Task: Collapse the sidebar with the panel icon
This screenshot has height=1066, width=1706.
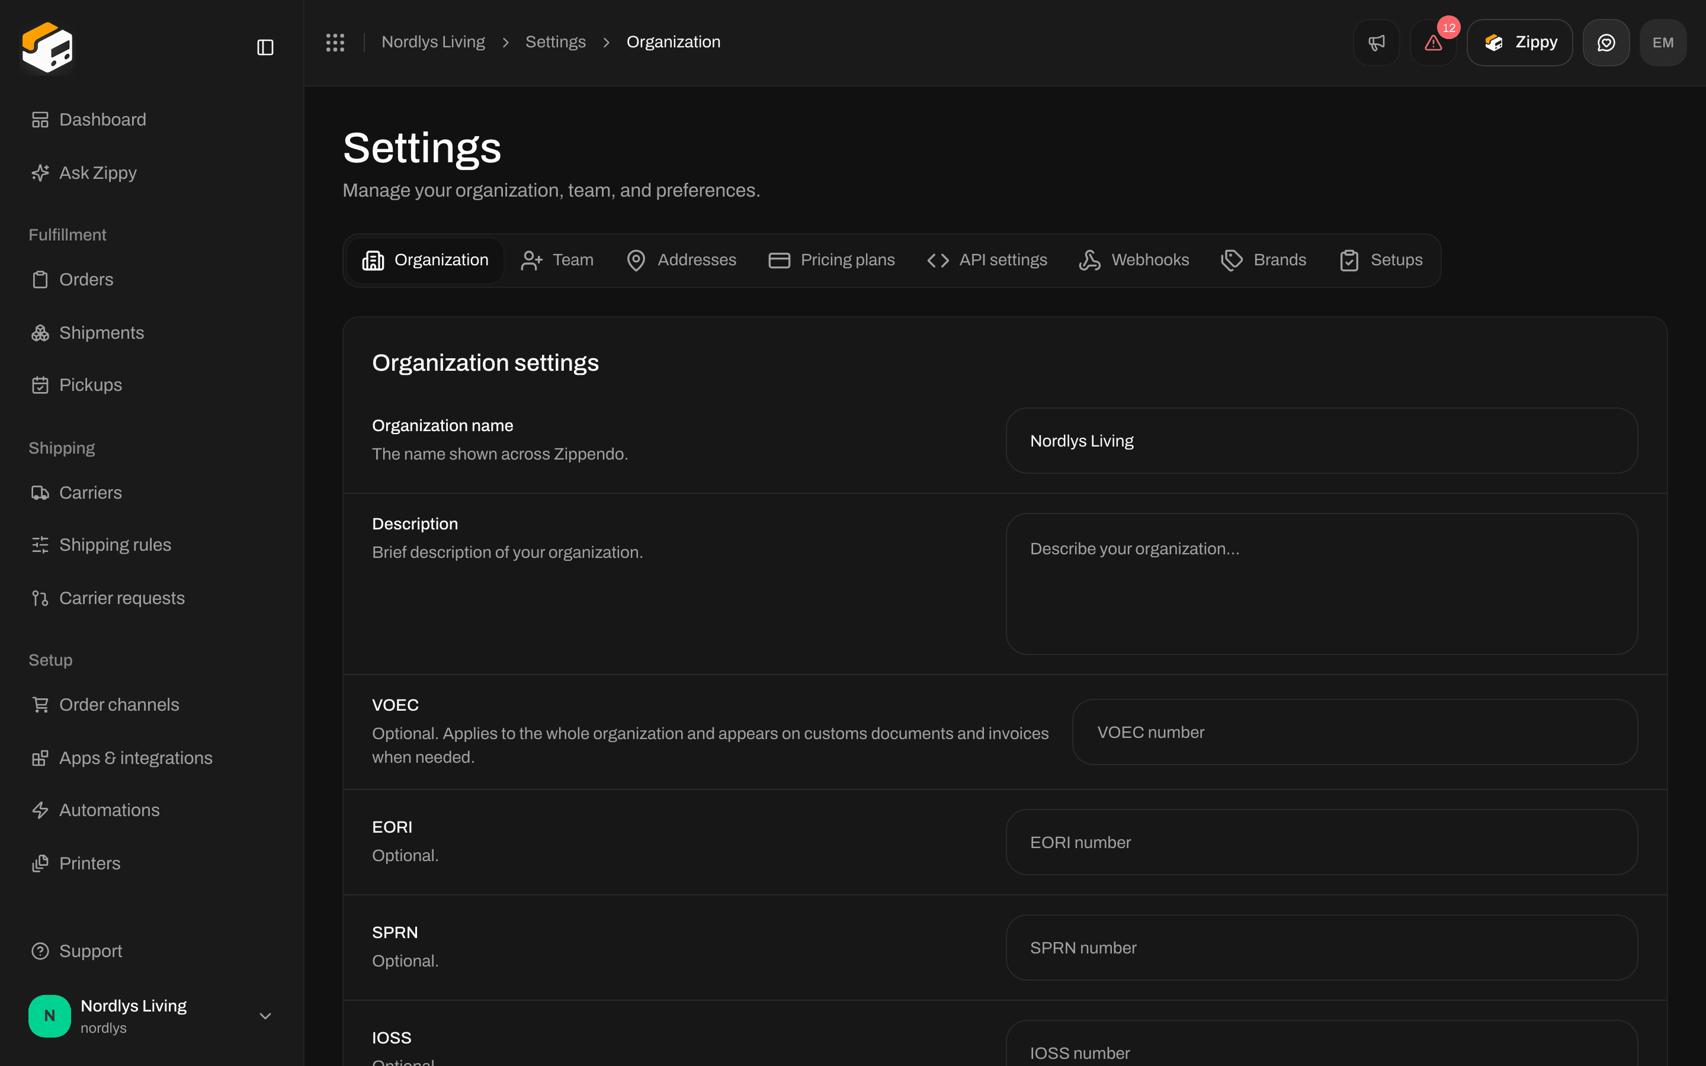Action: point(265,47)
